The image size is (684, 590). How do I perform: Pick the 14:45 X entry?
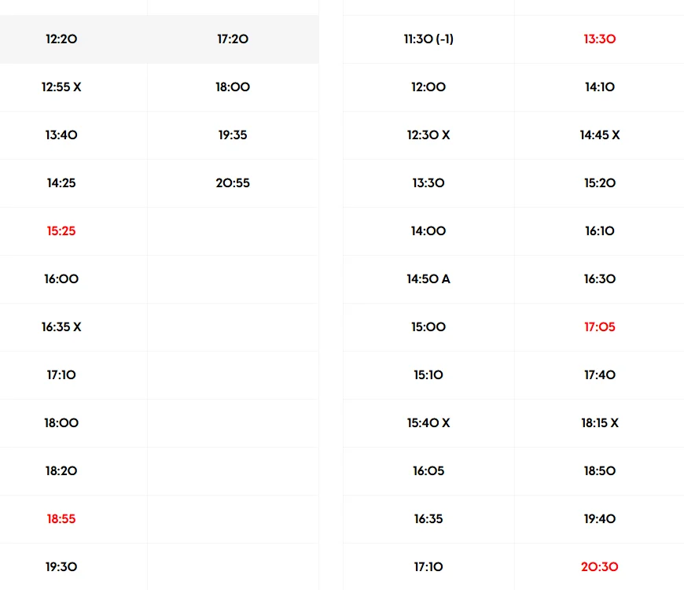[x=600, y=135]
